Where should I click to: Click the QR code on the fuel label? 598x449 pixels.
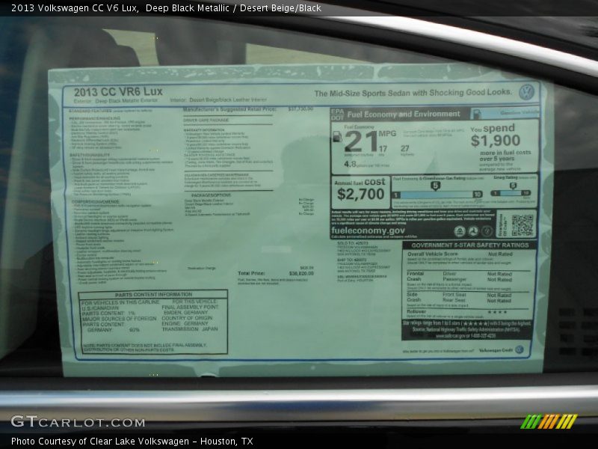(x=523, y=224)
